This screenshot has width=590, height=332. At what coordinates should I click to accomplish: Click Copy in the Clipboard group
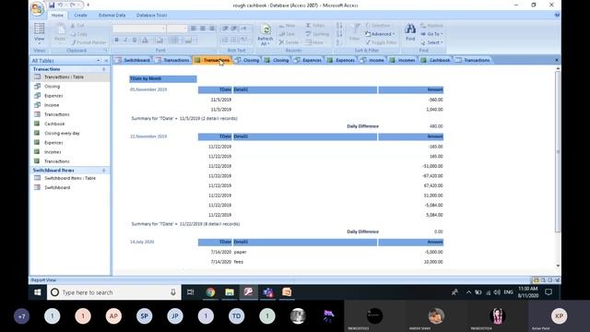[x=79, y=34]
